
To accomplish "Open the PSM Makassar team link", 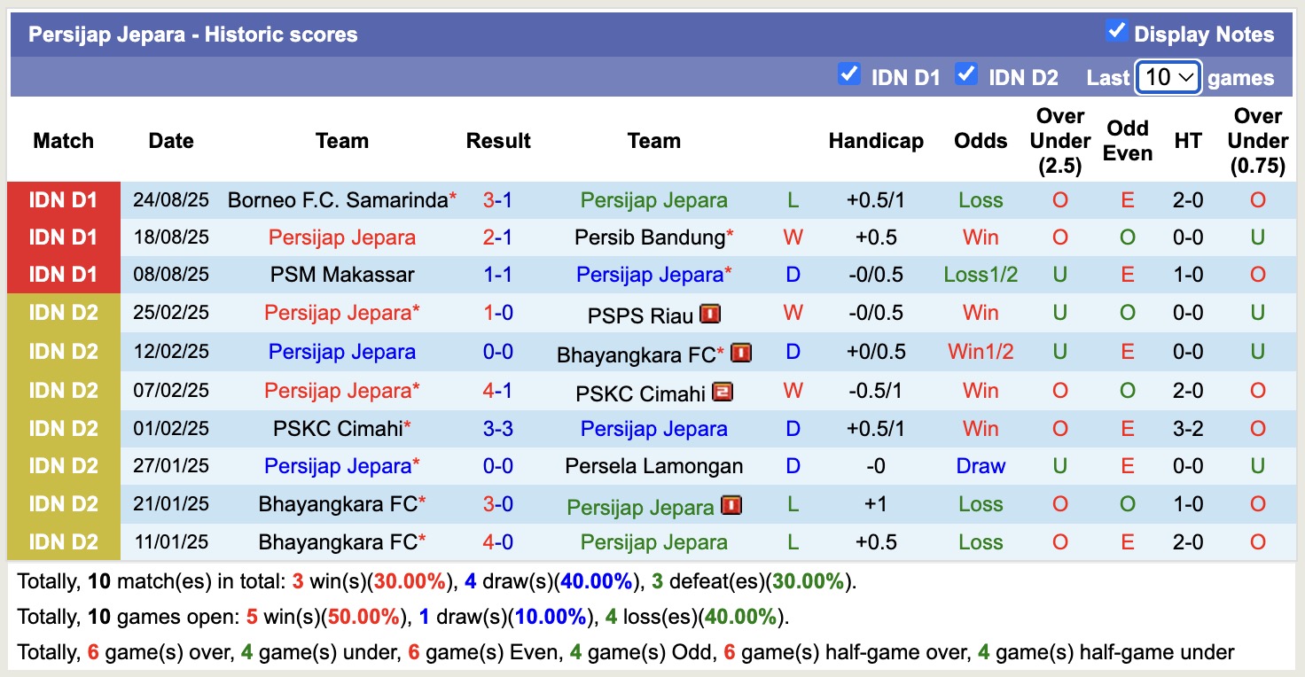I will tap(342, 275).
